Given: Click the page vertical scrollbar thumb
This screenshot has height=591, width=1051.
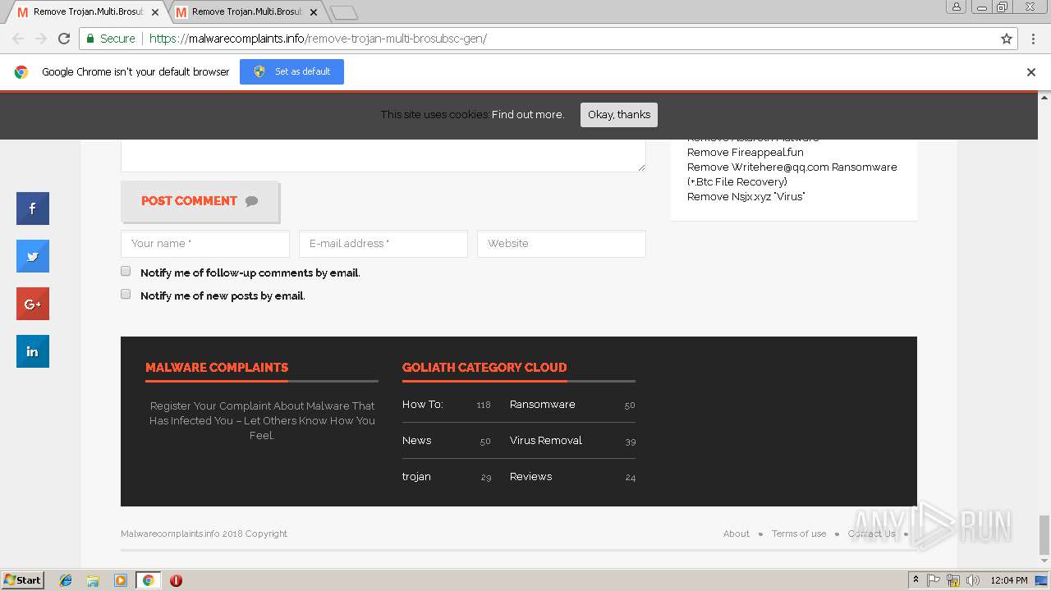Looking at the screenshot, I should (1044, 534).
